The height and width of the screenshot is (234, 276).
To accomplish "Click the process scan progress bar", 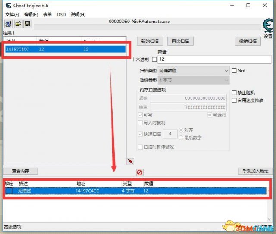I will pyautogui.click(x=147, y=28).
